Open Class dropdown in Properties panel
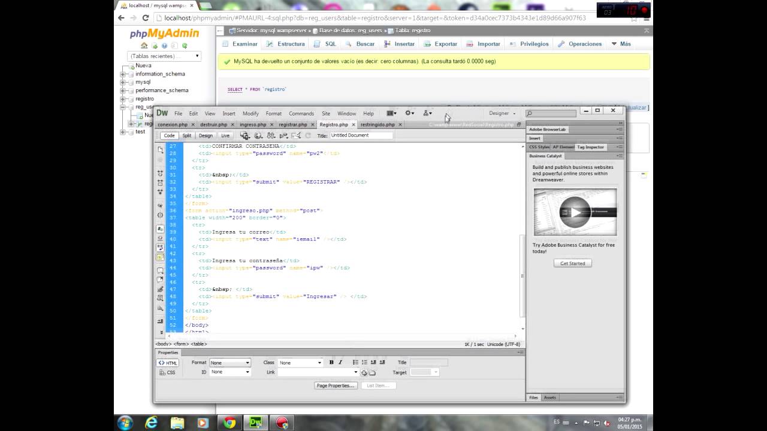Screen dimensions: 767x431 [x=300, y=363]
